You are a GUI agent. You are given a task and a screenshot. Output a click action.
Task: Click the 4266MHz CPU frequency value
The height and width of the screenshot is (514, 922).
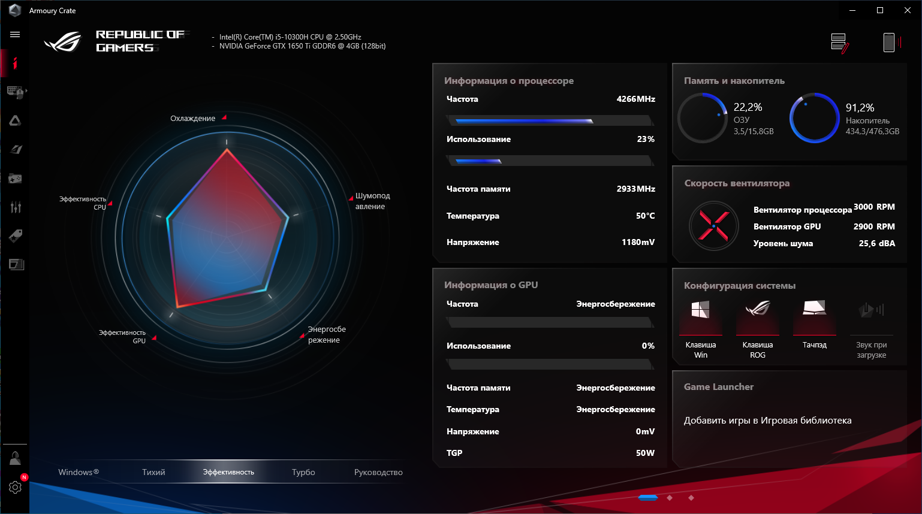tap(636, 99)
